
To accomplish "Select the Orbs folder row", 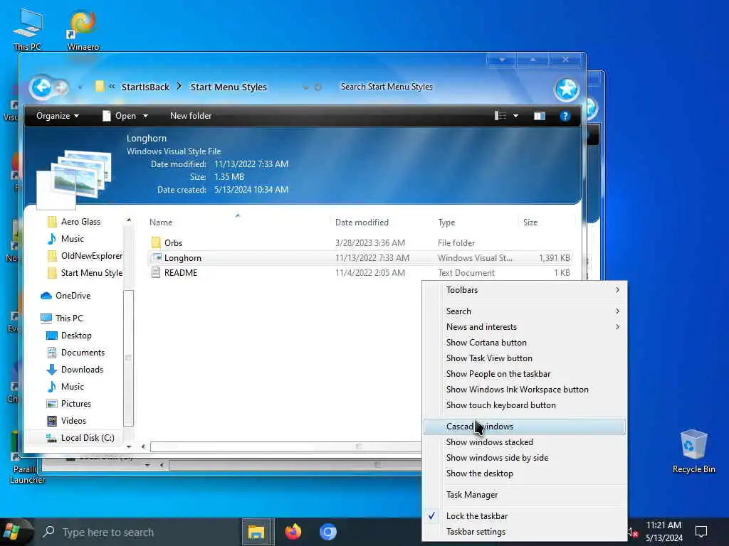I will (360, 243).
